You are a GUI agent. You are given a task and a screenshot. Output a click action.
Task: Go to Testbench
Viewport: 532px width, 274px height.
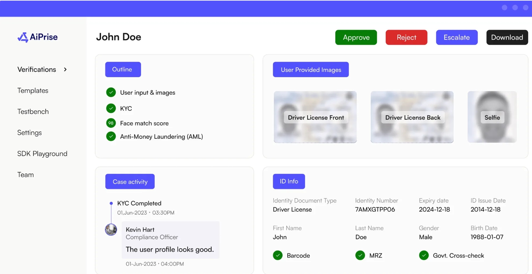click(x=33, y=112)
